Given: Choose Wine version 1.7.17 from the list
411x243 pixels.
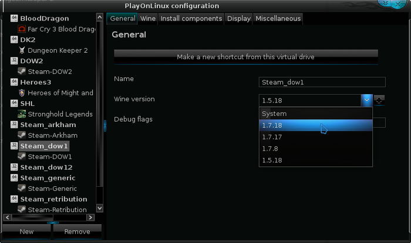Looking at the screenshot, I should pyautogui.click(x=316, y=137).
